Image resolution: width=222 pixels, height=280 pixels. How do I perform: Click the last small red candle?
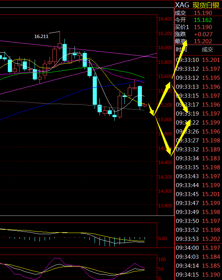tap(145, 105)
